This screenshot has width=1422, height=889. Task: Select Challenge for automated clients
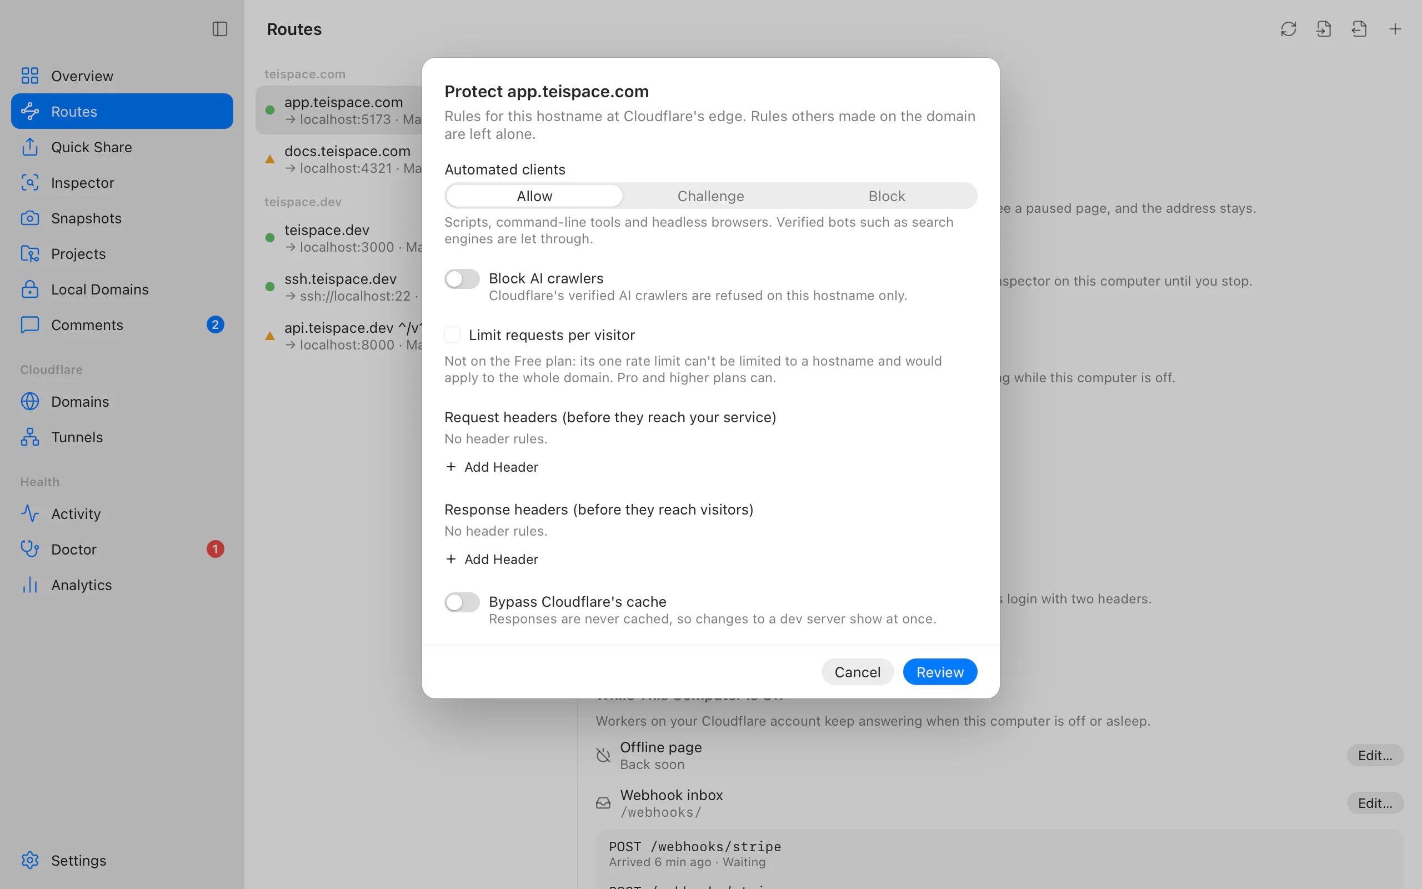[710, 196]
